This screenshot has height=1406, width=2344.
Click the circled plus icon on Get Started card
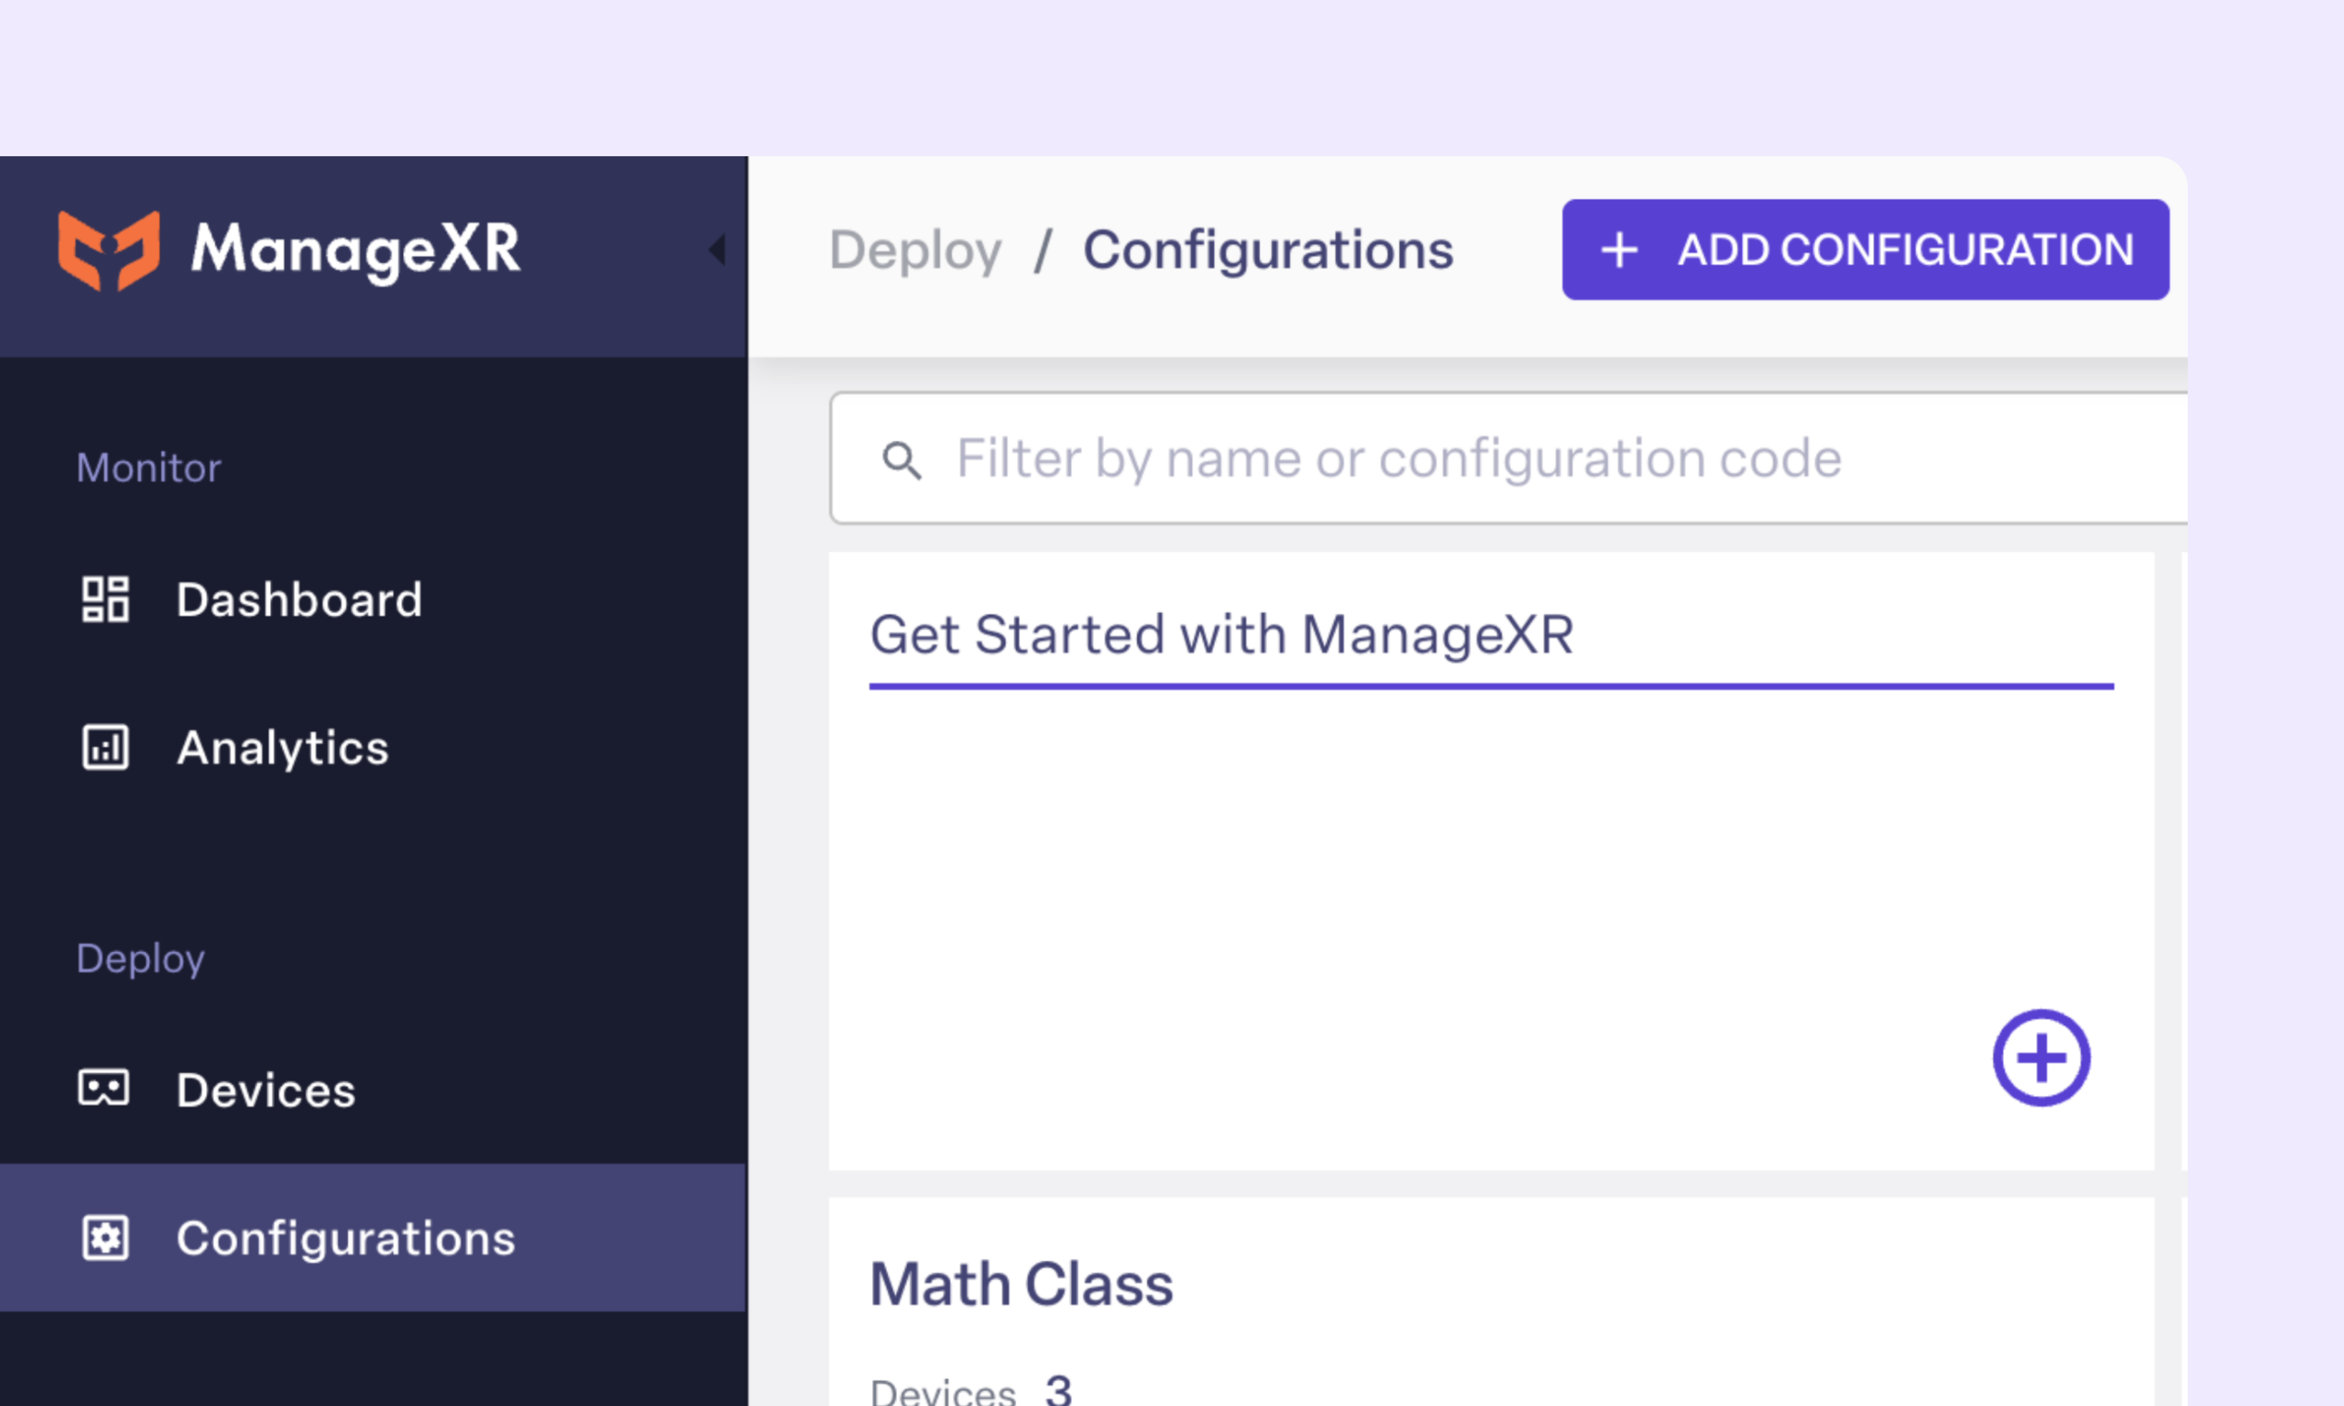tap(2041, 1057)
